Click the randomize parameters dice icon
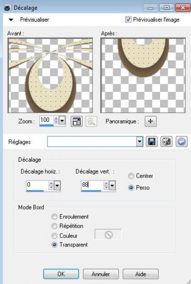The image size is (191, 284). point(166,141)
